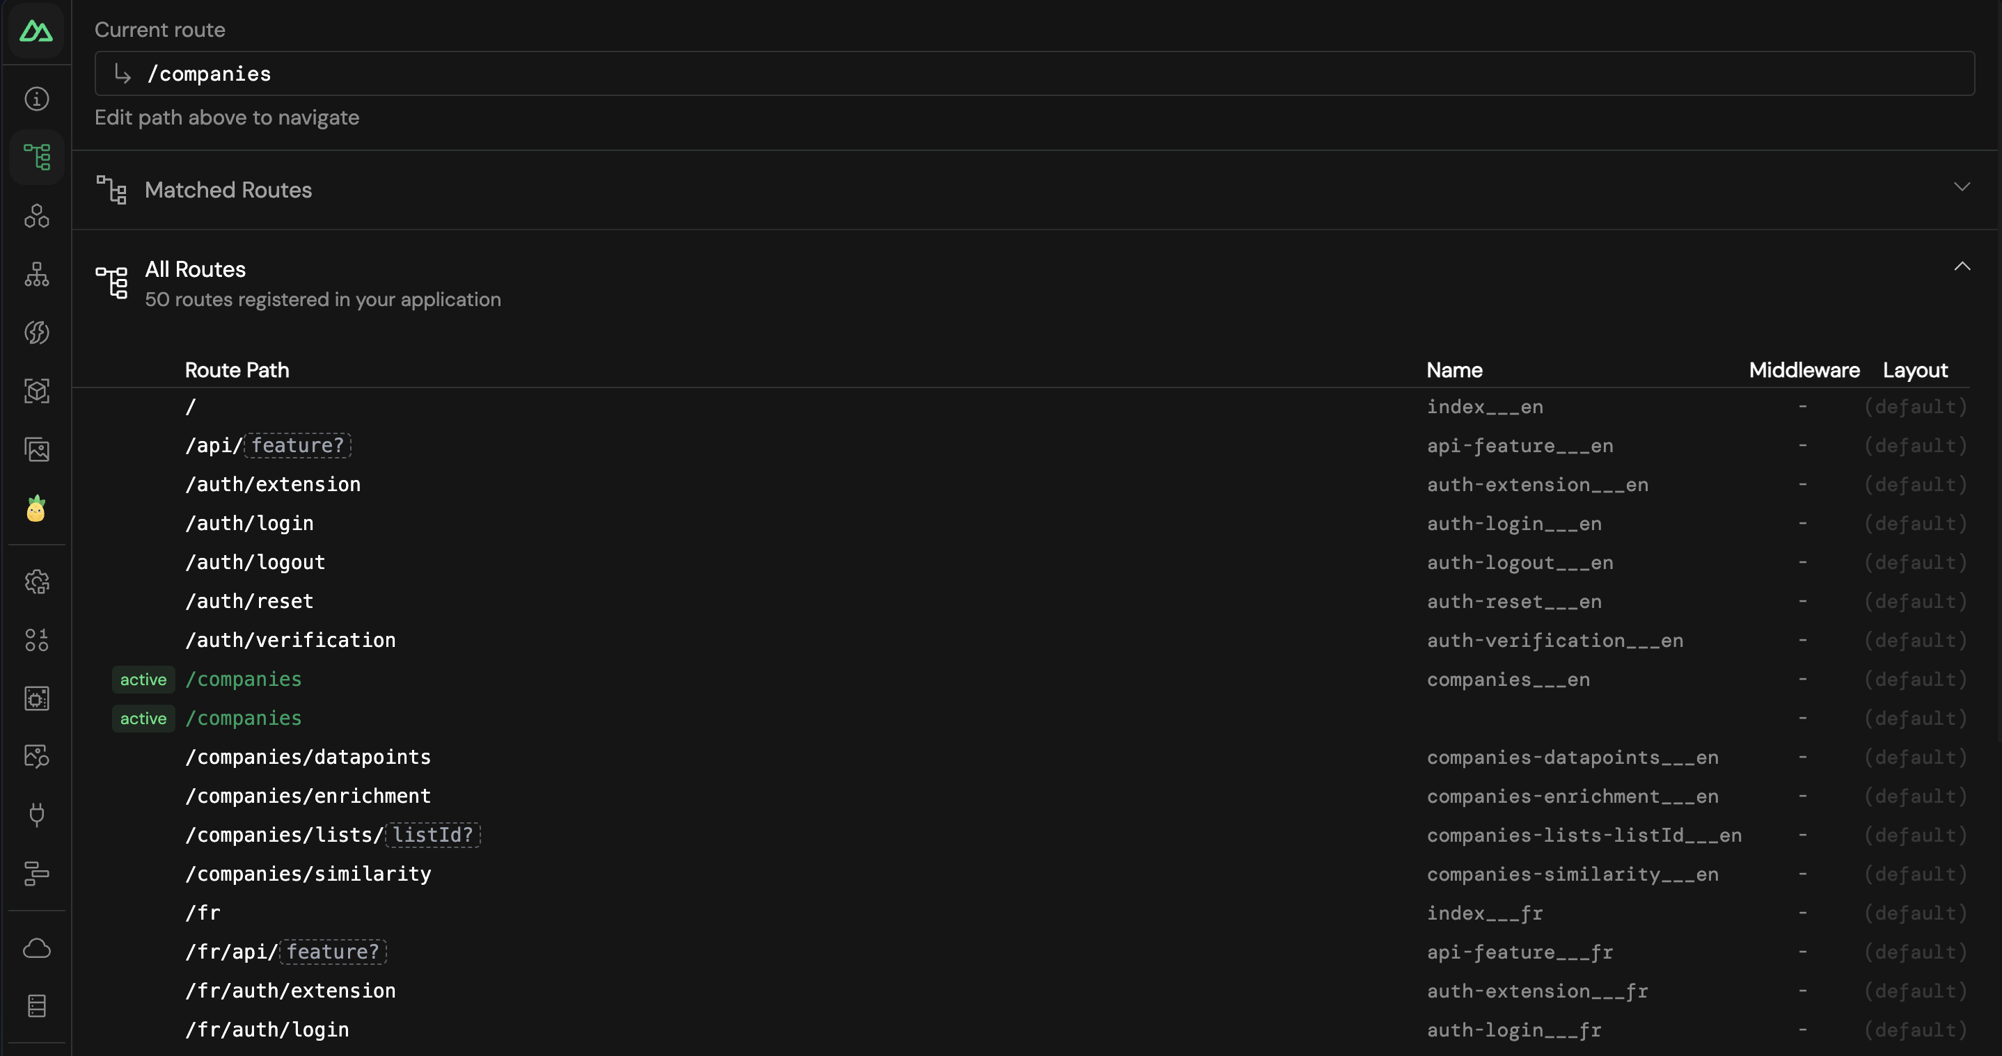
Task: Select the Name column header
Action: click(x=1453, y=369)
